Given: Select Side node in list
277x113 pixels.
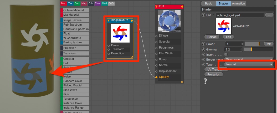Looking at the screenshot, I should (75, 94).
